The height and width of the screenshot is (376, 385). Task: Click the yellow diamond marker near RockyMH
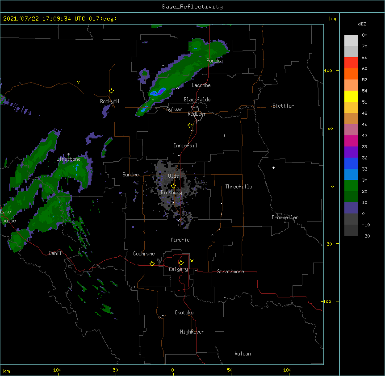pos(112,91)
